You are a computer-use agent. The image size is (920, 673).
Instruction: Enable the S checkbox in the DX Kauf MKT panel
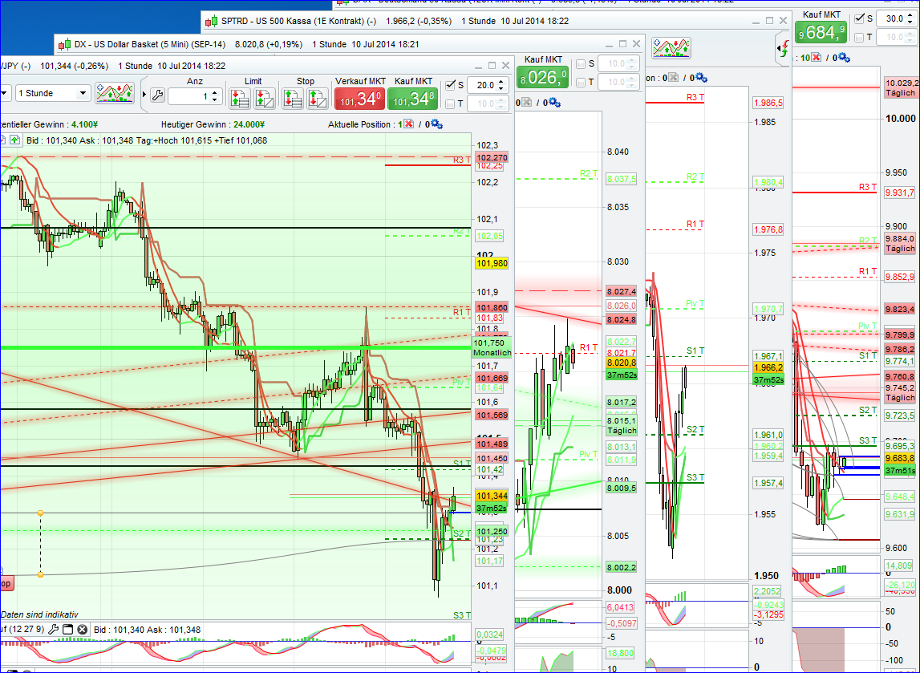click(x=581, y=63)
